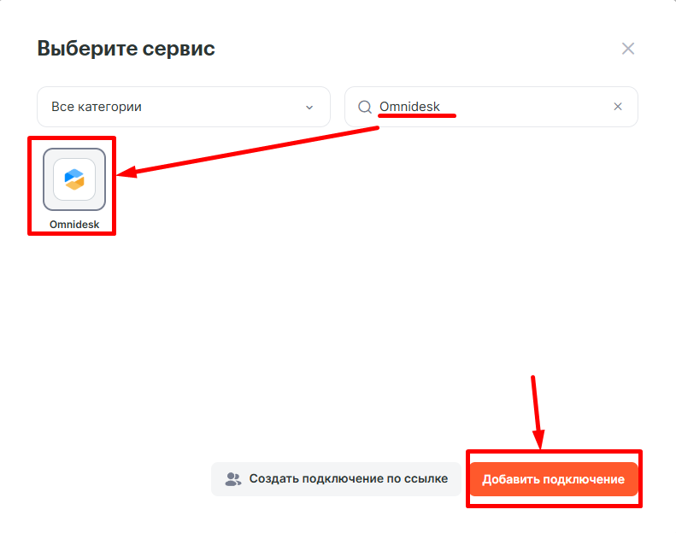Image resolution: width=676 pixels, height=533 pixels.
Task: Click blank space inside the search field
Action: click(538, 107)
